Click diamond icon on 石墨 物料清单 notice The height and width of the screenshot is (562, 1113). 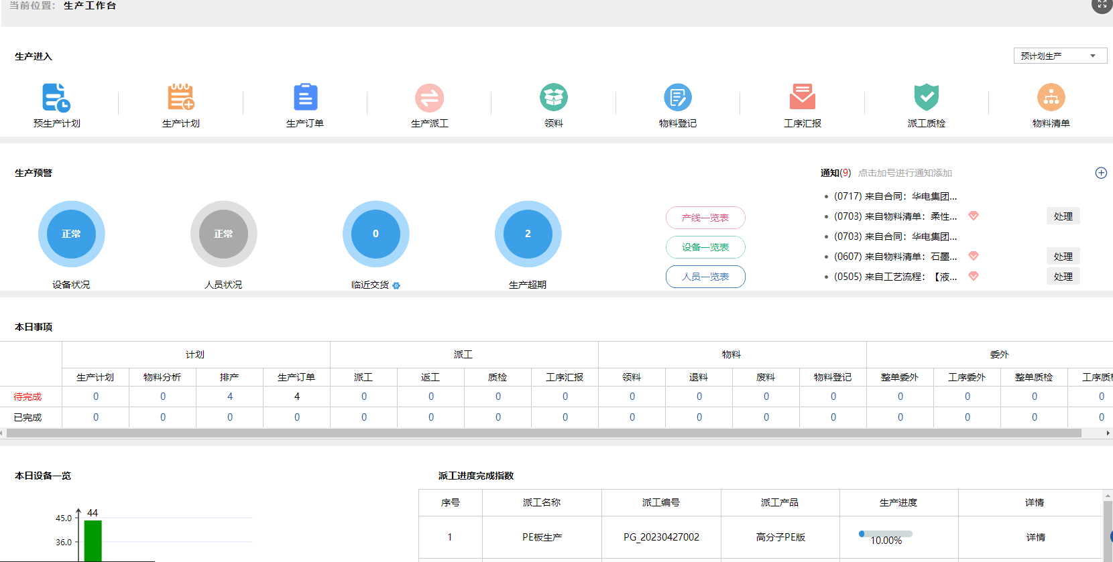click(974, 256)
